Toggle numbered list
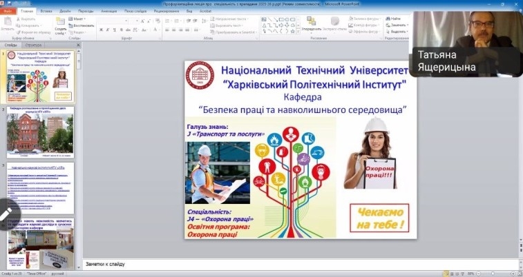 (177, 21)
